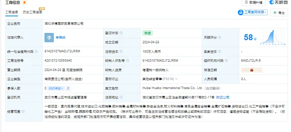The image size is (291, 132).
Task: Open the 2025年报 dropdown
Action: 56,88
